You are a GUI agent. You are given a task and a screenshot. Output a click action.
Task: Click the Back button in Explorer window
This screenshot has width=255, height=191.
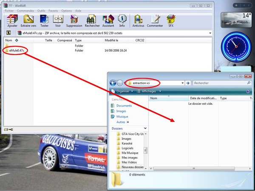[x=113, y=83]
